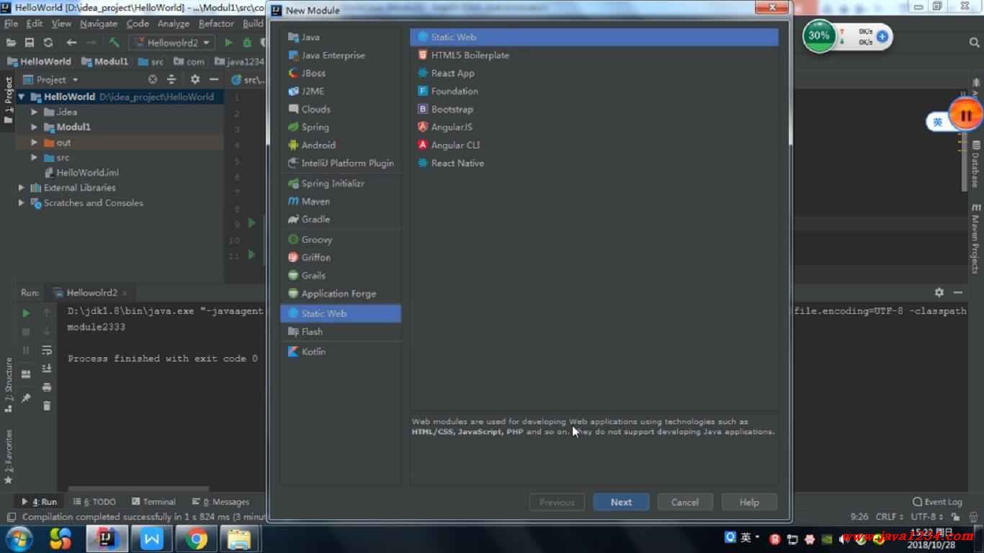Open the Event Log

click(x=936, y=502)
